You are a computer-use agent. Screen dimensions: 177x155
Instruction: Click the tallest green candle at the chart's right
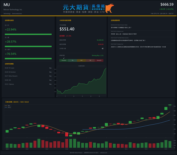[x=166, y=108]
